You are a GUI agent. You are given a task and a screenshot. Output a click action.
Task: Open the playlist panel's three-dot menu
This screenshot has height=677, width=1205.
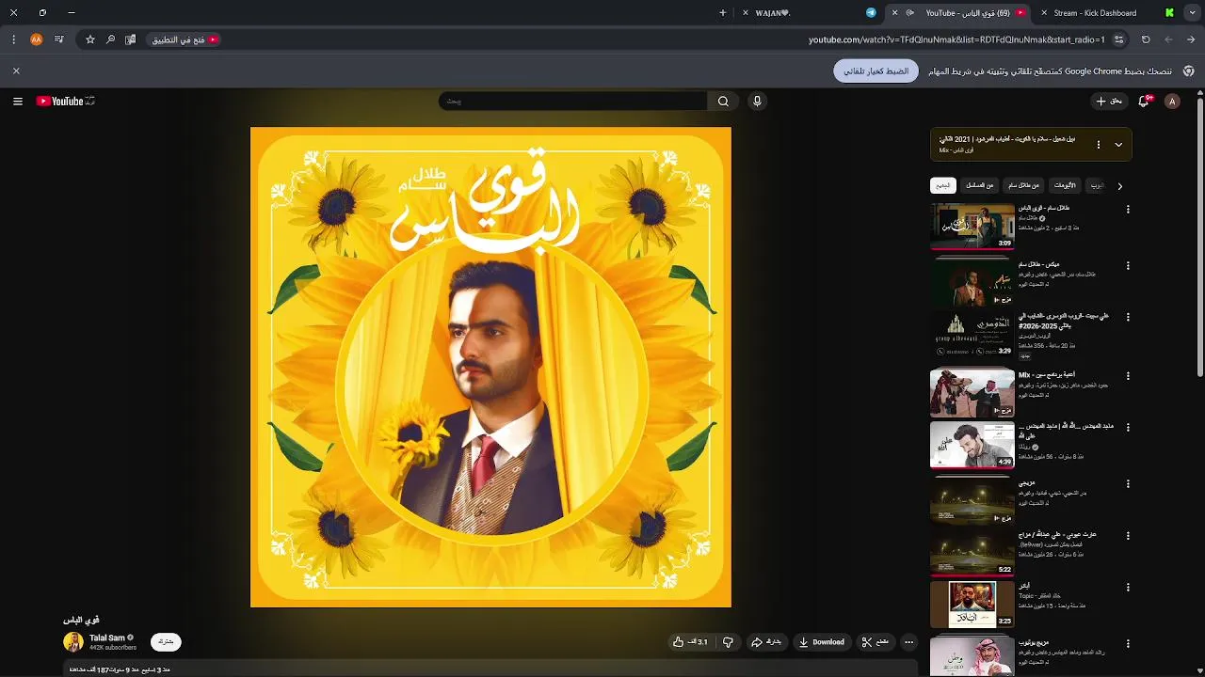(x=1098, y=145)
